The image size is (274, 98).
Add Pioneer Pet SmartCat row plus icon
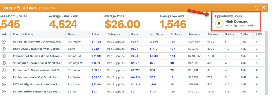[4, 56]
